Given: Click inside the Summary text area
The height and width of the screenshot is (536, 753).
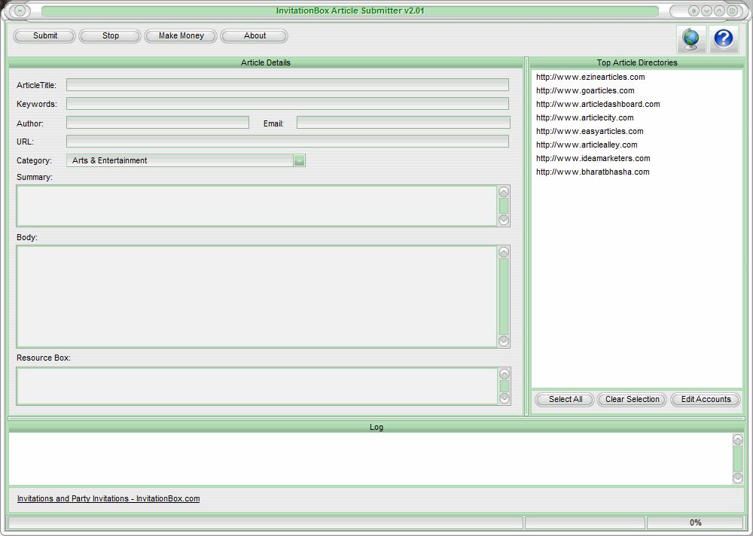Looking at the screenshot, I should (257, 206).
